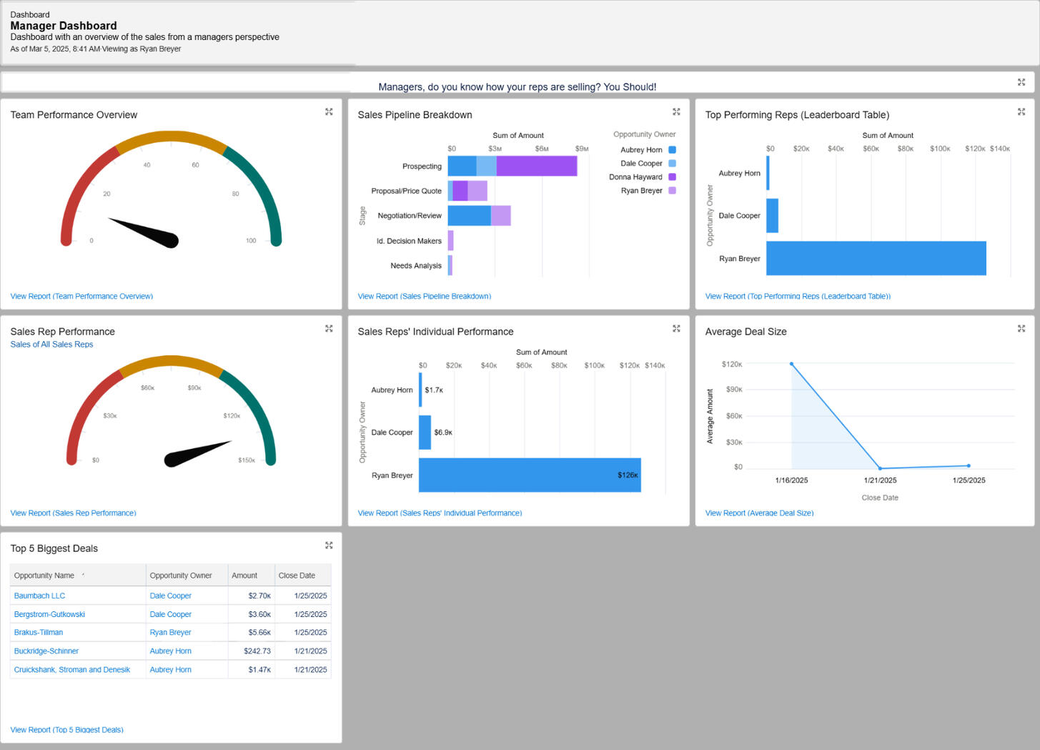Image resolution: width=1040 pixels, height=750 pixels.
Task: Toggle Donna Hayward in the pipeline legend
Action: point(637,177)
